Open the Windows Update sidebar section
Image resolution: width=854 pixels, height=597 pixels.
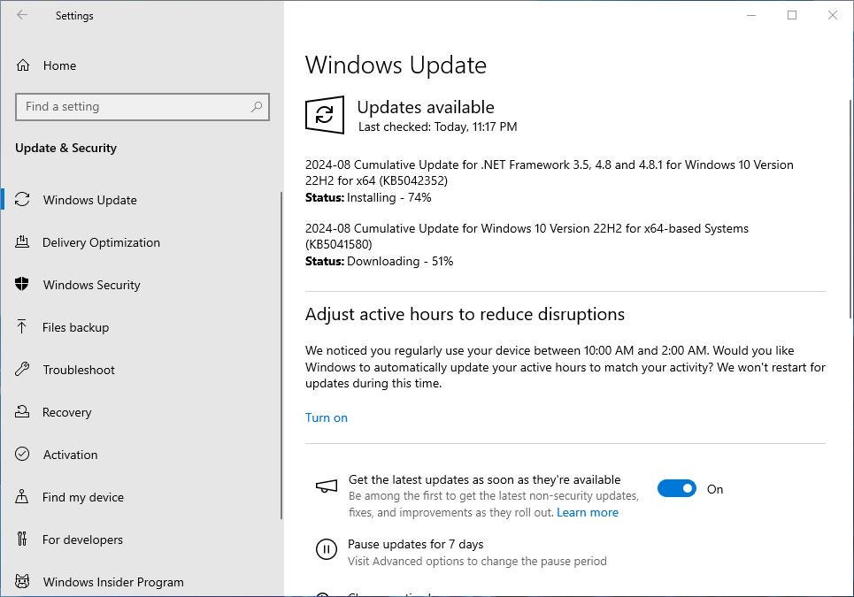89,200
